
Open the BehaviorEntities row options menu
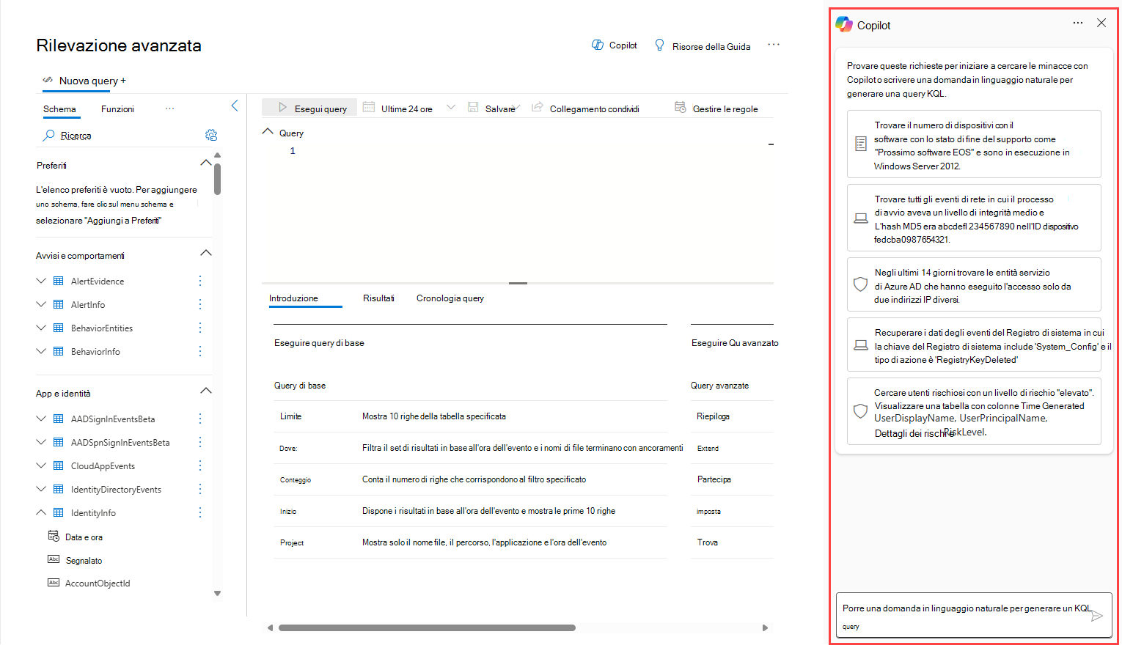[x=199, y=328]
